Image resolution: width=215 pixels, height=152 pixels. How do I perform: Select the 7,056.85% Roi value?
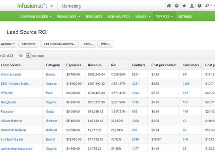tap(118, 75)
